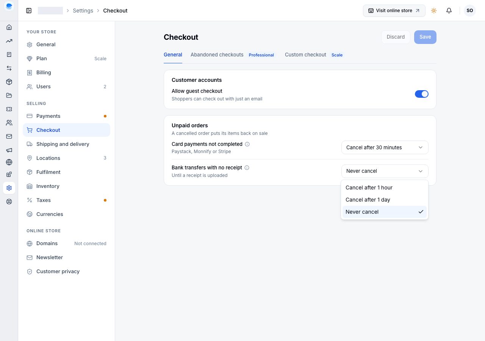Show info for Bank transfers with no receipt
Screen dimensions: 485x341
[x=247, y=167]
